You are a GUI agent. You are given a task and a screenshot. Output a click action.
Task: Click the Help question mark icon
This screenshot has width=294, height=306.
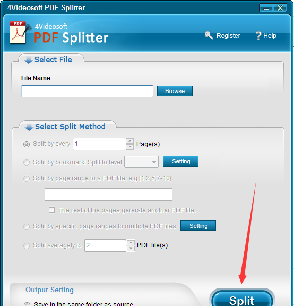(x=258, y=36)
